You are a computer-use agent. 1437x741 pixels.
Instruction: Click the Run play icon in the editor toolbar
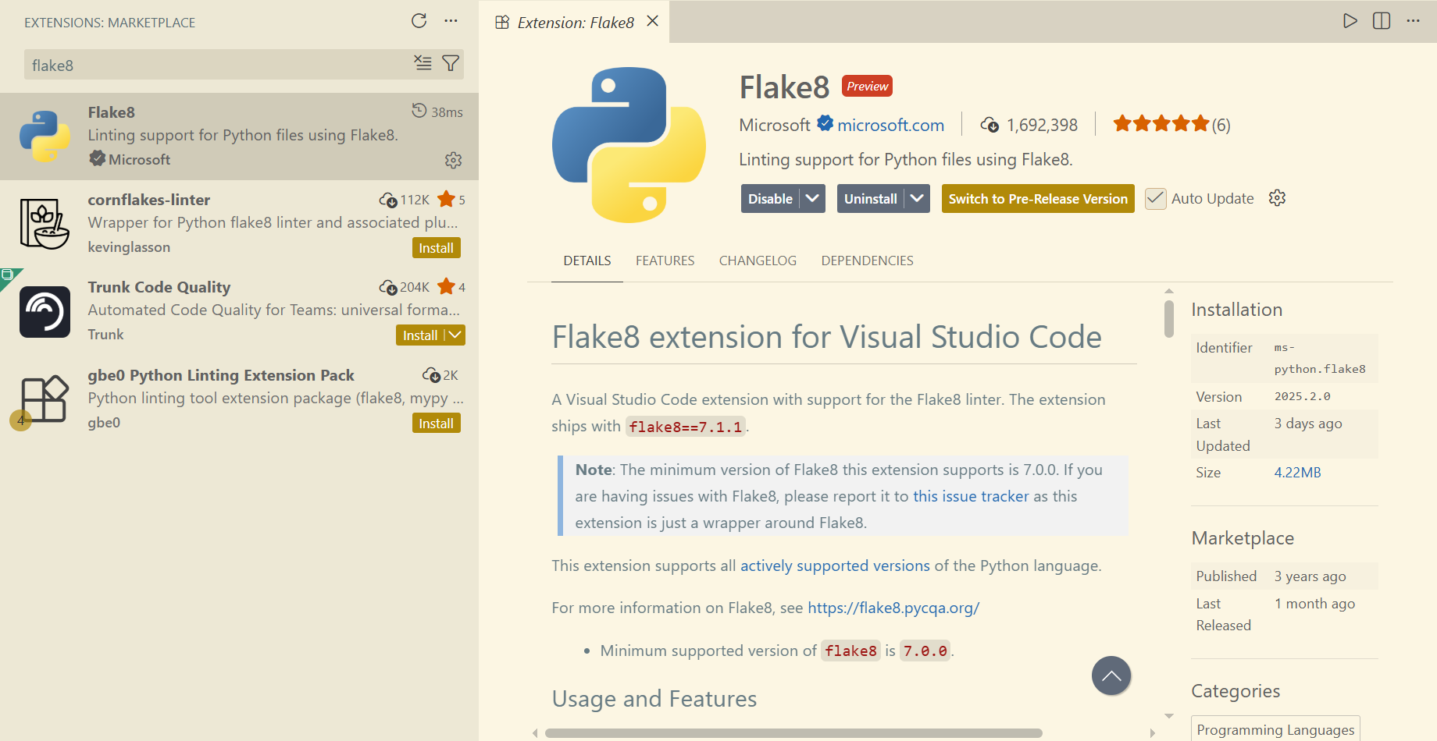(x=1350, y=21)
